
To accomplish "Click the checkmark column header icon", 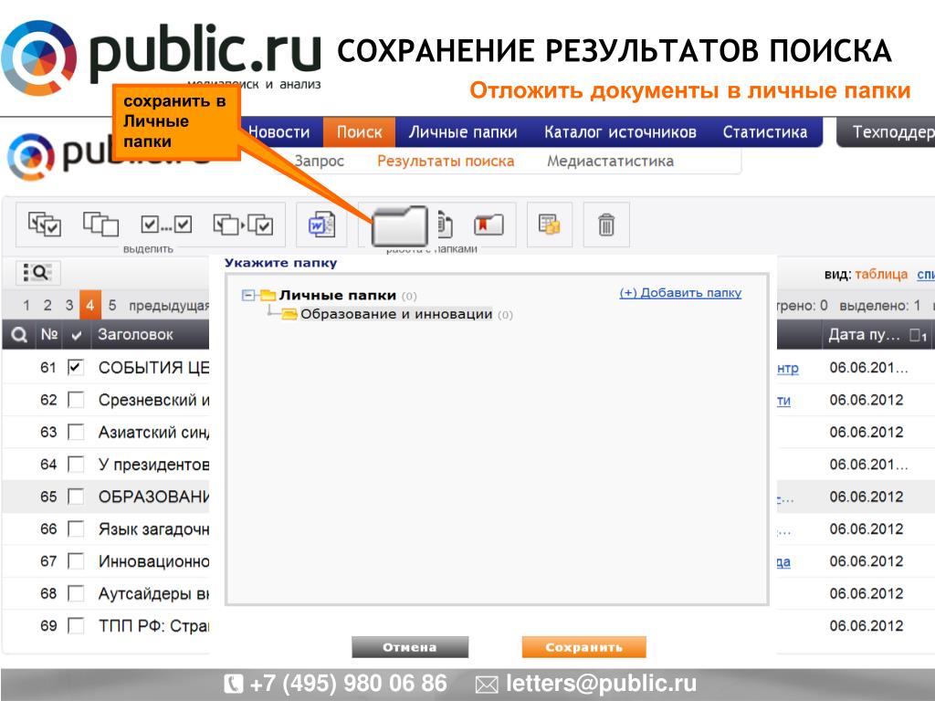I will (77, 336).
